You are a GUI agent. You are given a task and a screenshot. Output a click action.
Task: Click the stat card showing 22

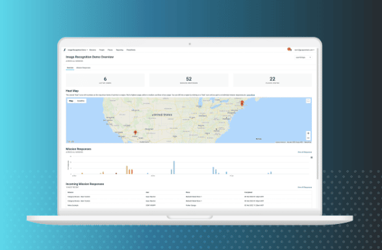272,80
